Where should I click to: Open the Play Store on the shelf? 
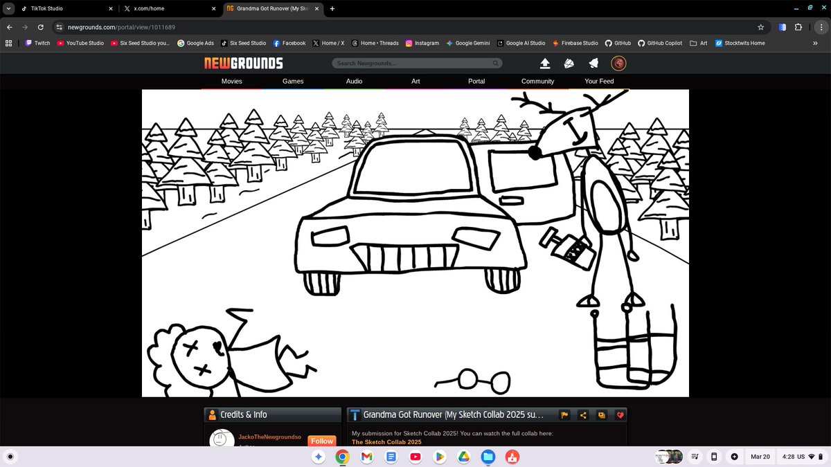pyautogui.click(x=439, y=457)
